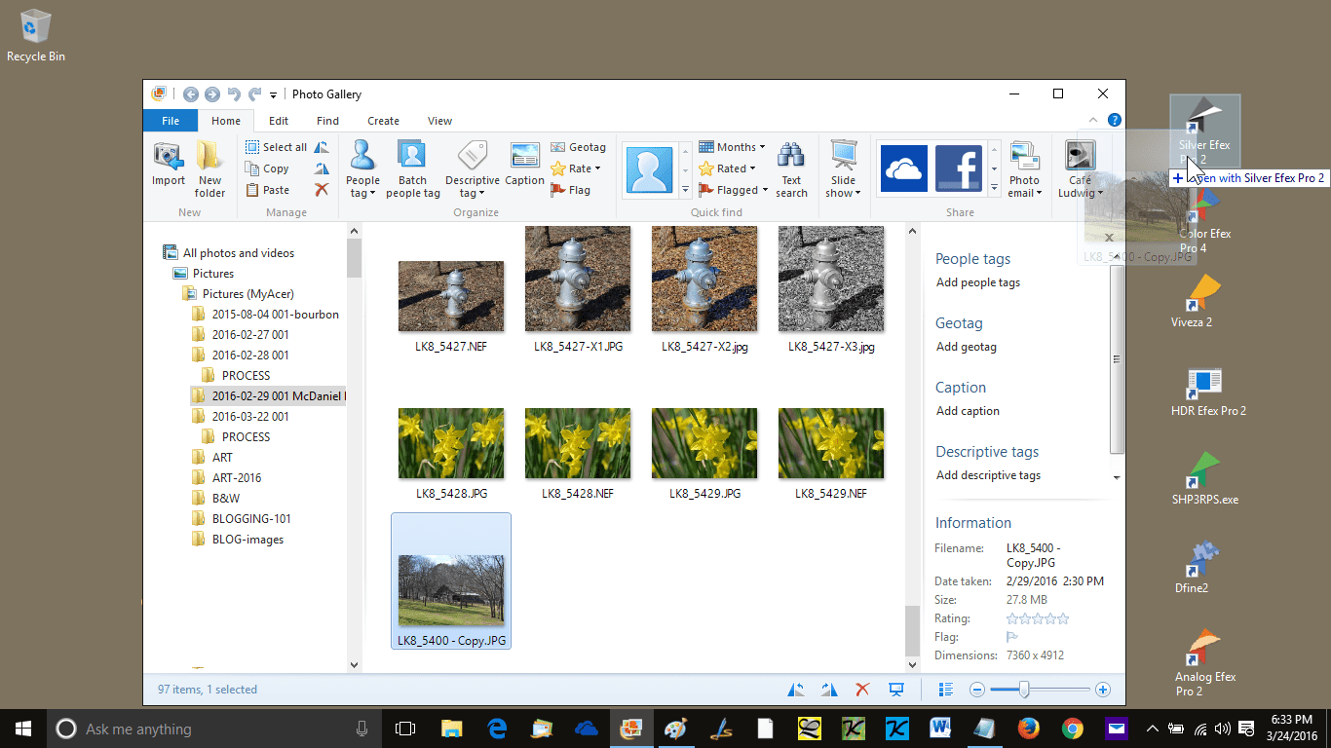
Task: Open Task View on the taskbar
Action: [x=405, y=729]
